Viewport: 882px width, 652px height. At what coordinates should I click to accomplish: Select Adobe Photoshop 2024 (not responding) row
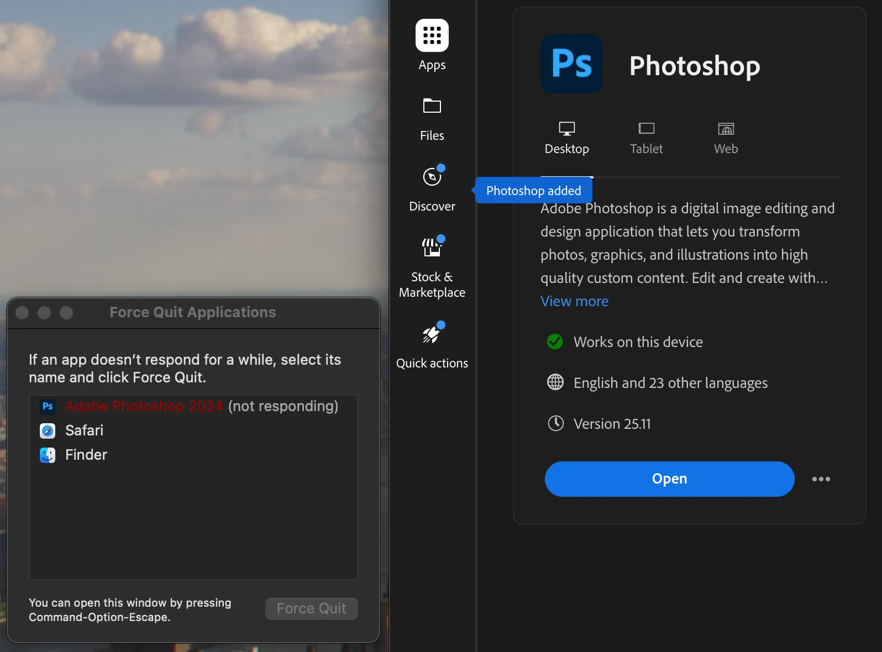click(x=193, y=407)
